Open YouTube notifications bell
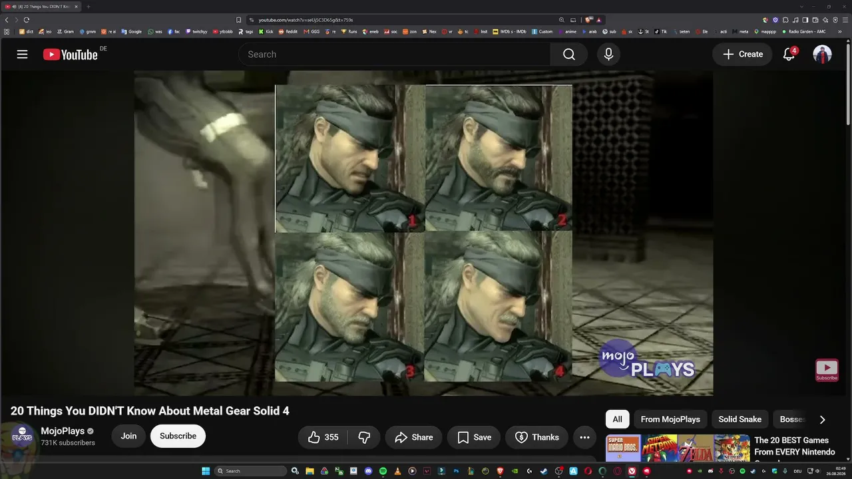852x479 pixels. click(x=789, y=55)
